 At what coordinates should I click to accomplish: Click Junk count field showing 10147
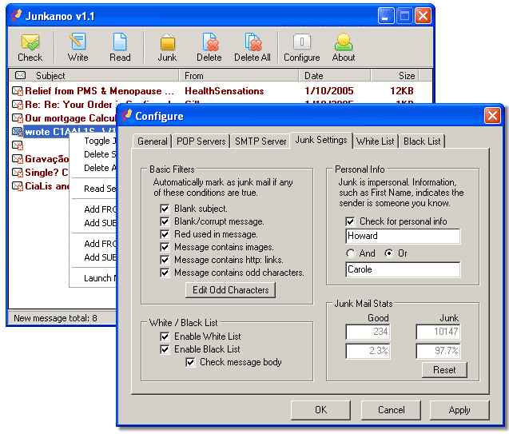[438, 332]
